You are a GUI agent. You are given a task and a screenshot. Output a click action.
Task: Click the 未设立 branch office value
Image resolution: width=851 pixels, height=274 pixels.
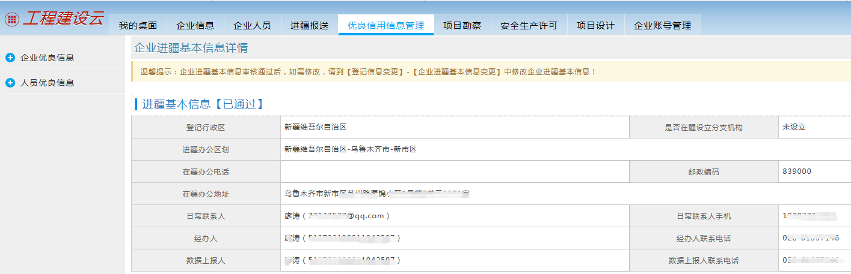tap(793, 127)
